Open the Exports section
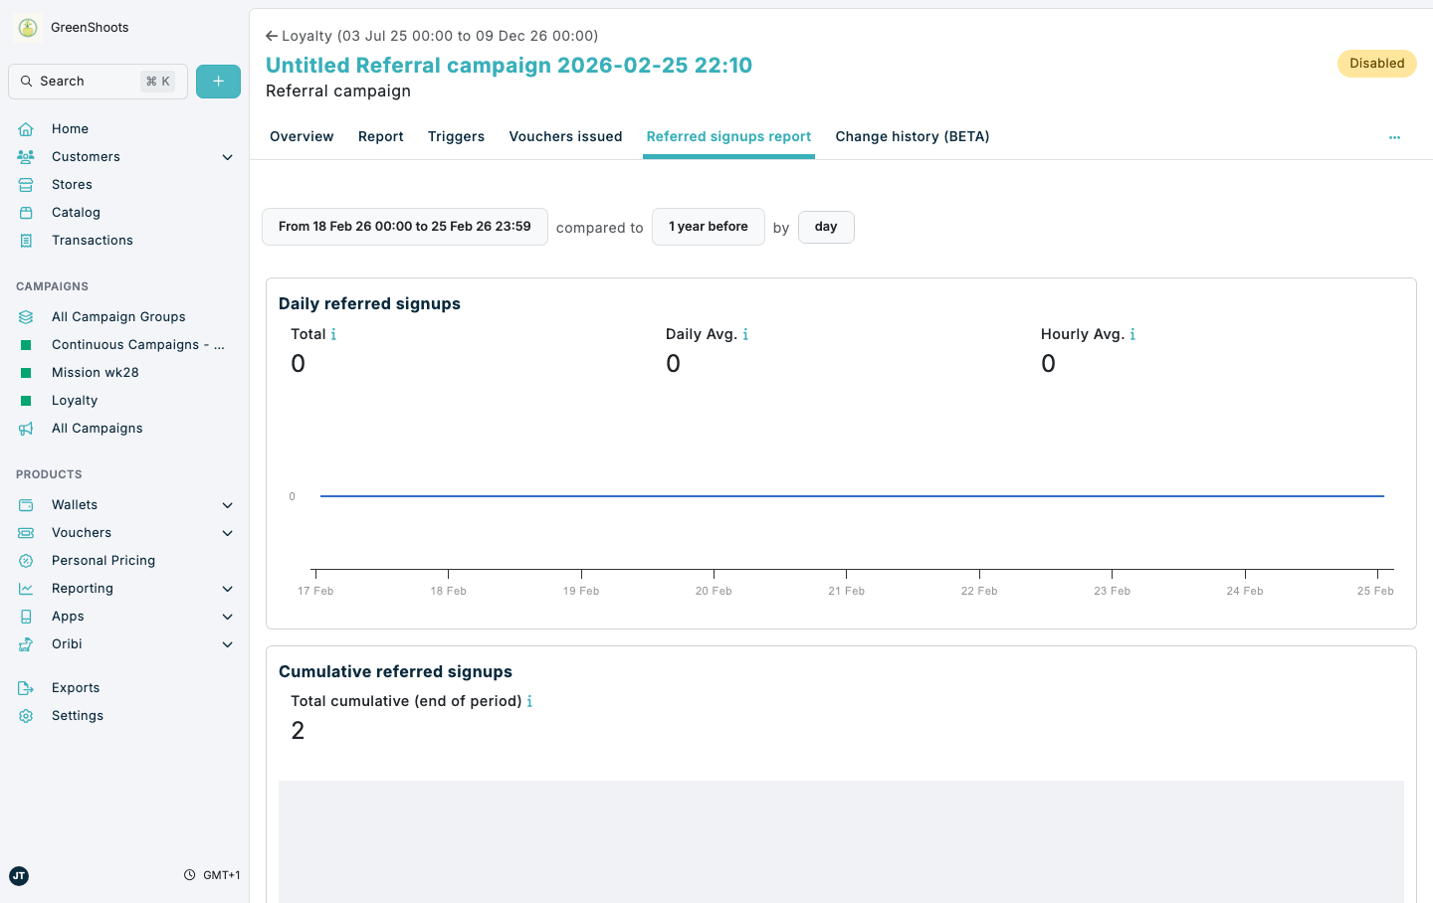Screen dimensions: 1433x903 pyautogui.click(x=75, y=687)
